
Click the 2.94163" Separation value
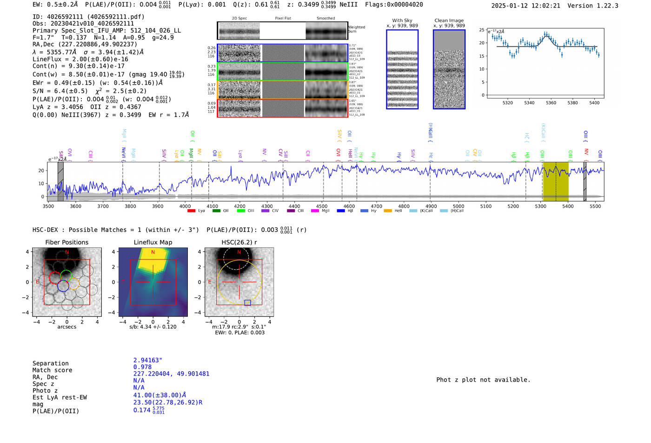[147, 360]
